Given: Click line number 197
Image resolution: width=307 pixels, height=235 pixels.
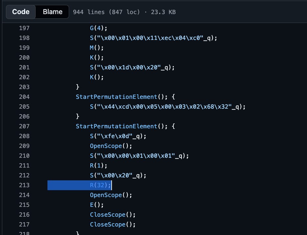Looking at the screenshot, I should pos(24,28).
